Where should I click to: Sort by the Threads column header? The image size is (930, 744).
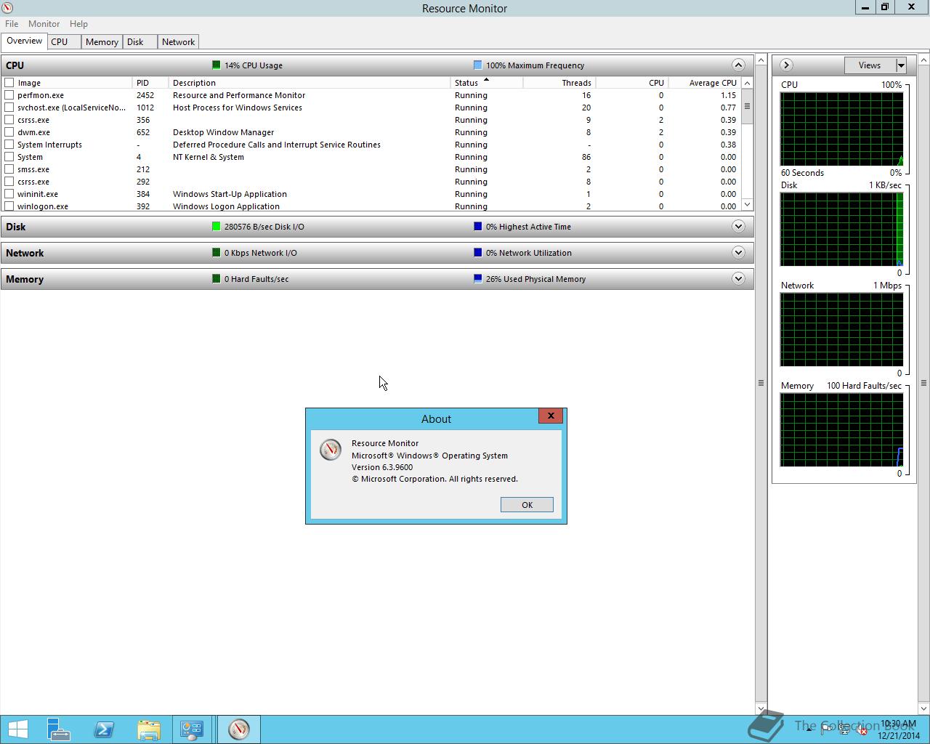[559, 83]
